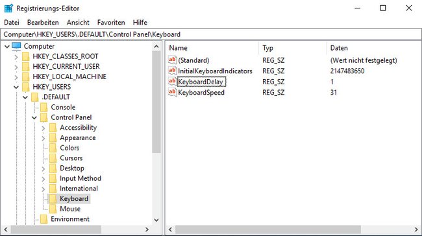Viewport: 422px width, 236px height.
Task: Click the registry path address bar
Action: click(211, 34)
